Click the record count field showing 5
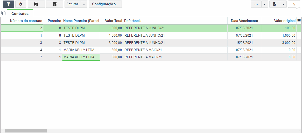 (294, 4)
